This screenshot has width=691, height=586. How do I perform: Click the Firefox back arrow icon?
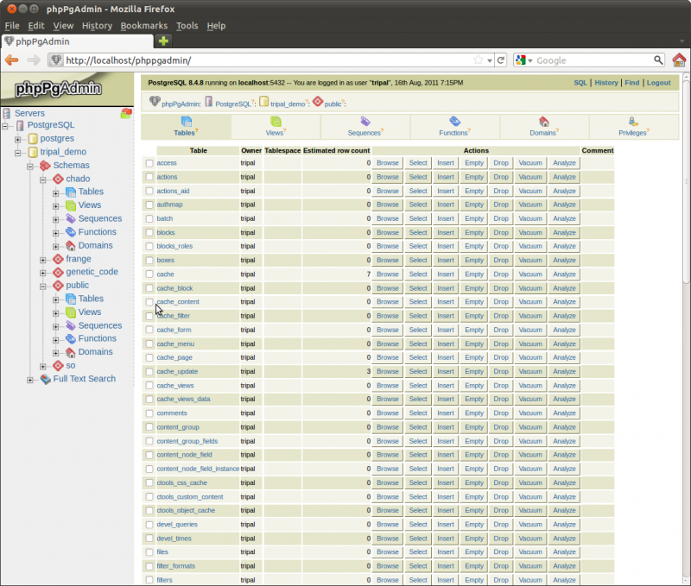(x=12, y=60)
